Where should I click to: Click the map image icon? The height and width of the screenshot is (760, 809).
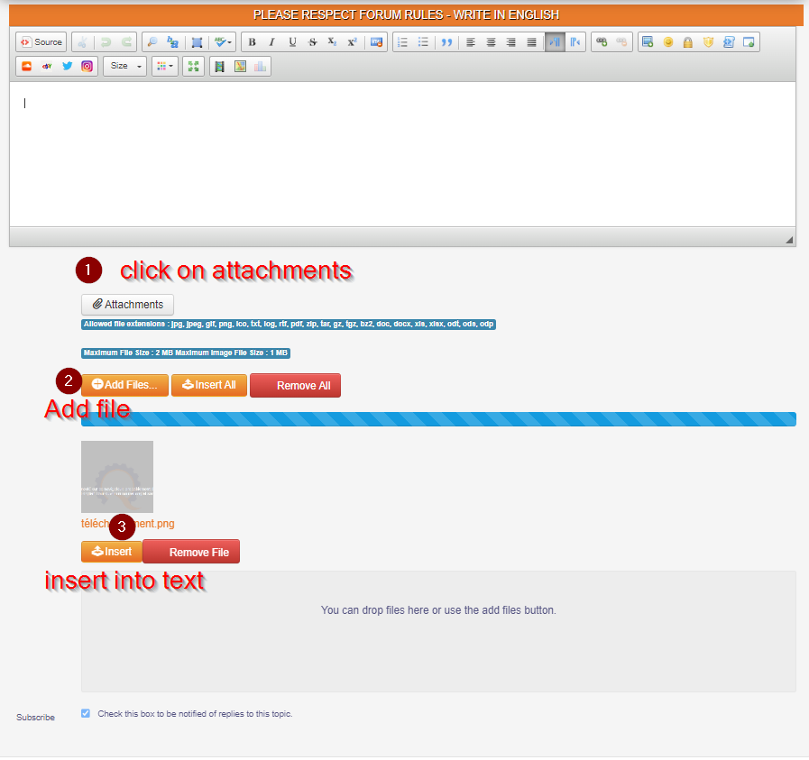point(240,67)
